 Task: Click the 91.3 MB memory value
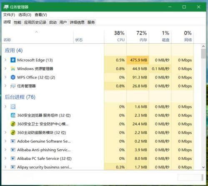(140, 77)
